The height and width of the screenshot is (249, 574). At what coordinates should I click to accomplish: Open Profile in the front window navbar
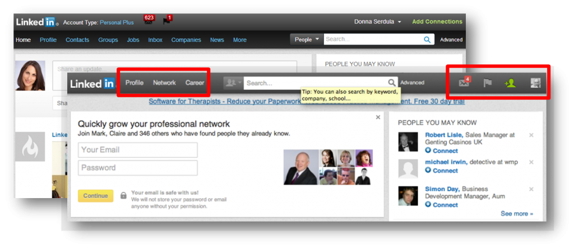[135, 83]
